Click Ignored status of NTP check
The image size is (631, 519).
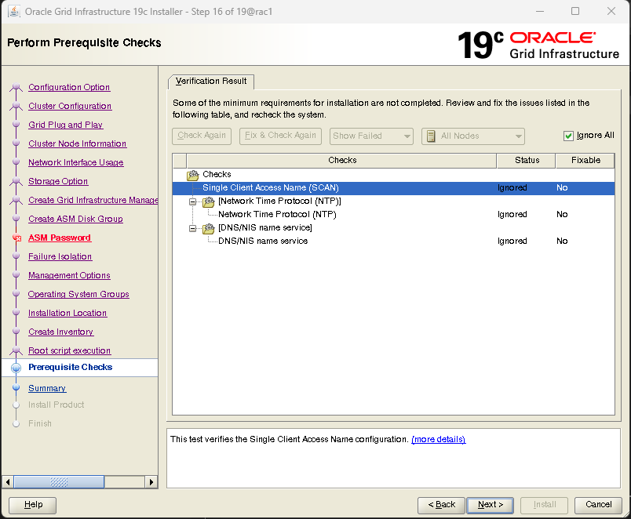512,215
